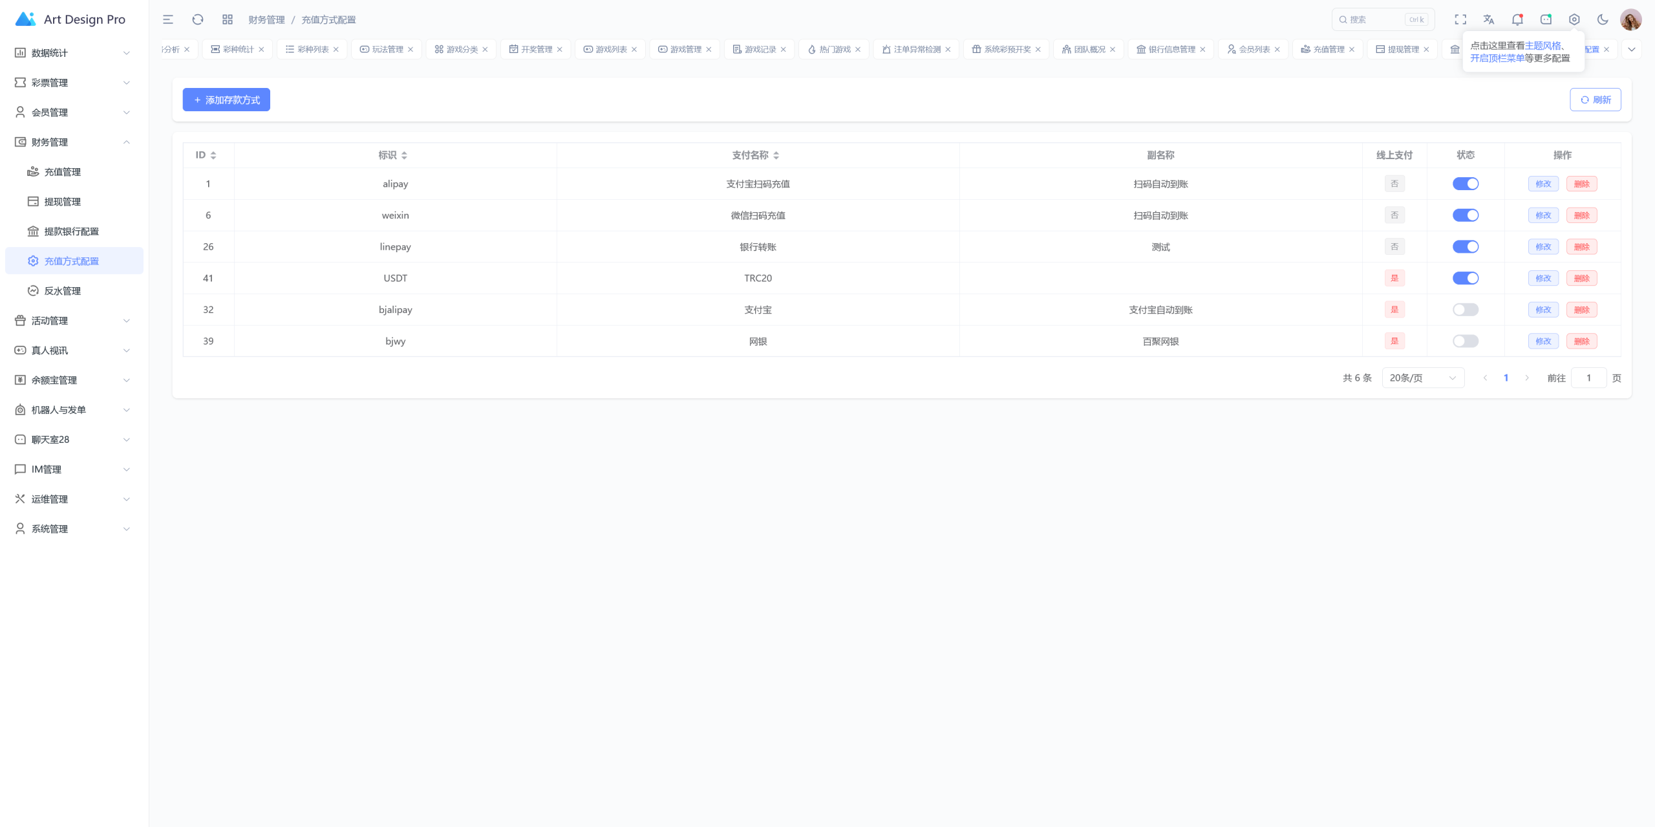Click the 前往 page number input

point(1588,378)
